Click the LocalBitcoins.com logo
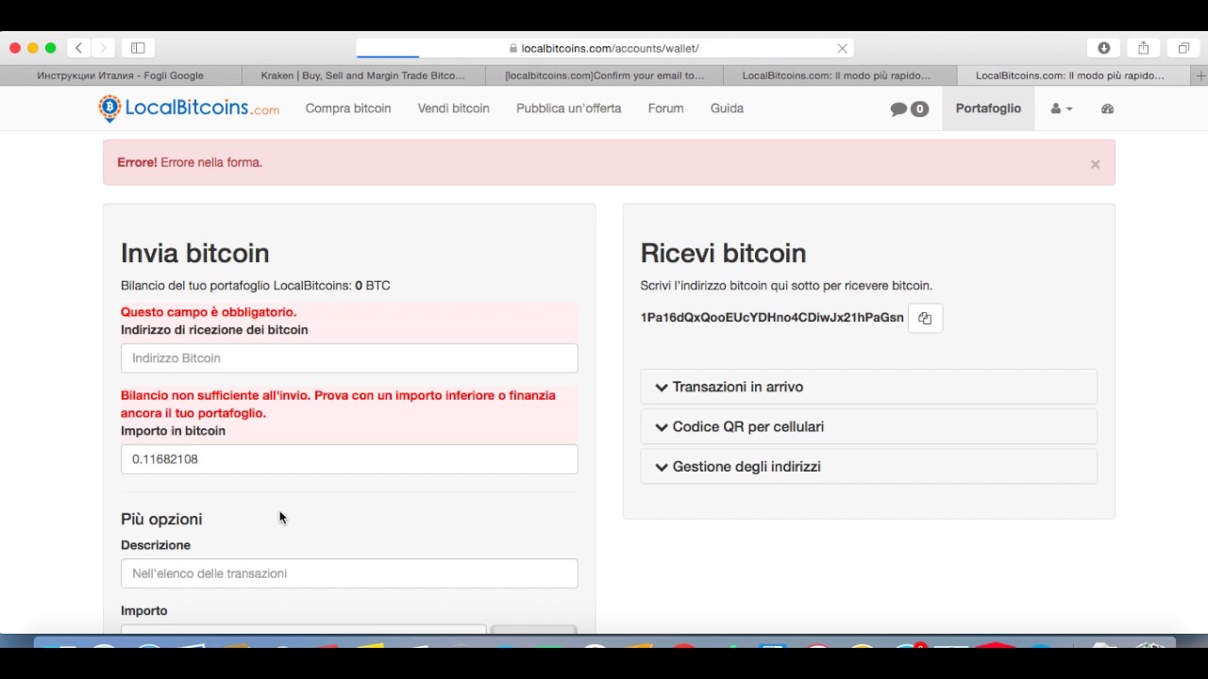Image resolution: width=1208 pixels, height=679 pixels. coord(189,108)
